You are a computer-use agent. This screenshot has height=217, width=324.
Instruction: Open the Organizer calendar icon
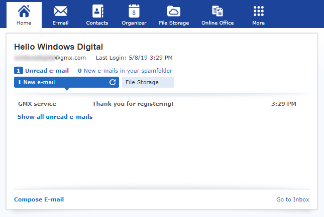pos(134,11)
